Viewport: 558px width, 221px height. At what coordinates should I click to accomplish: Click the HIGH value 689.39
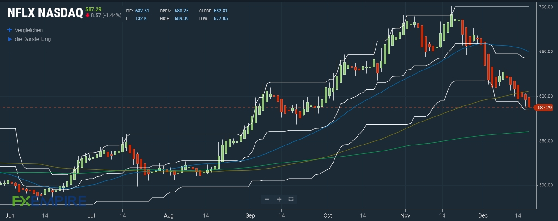click(x=181, y=19)
